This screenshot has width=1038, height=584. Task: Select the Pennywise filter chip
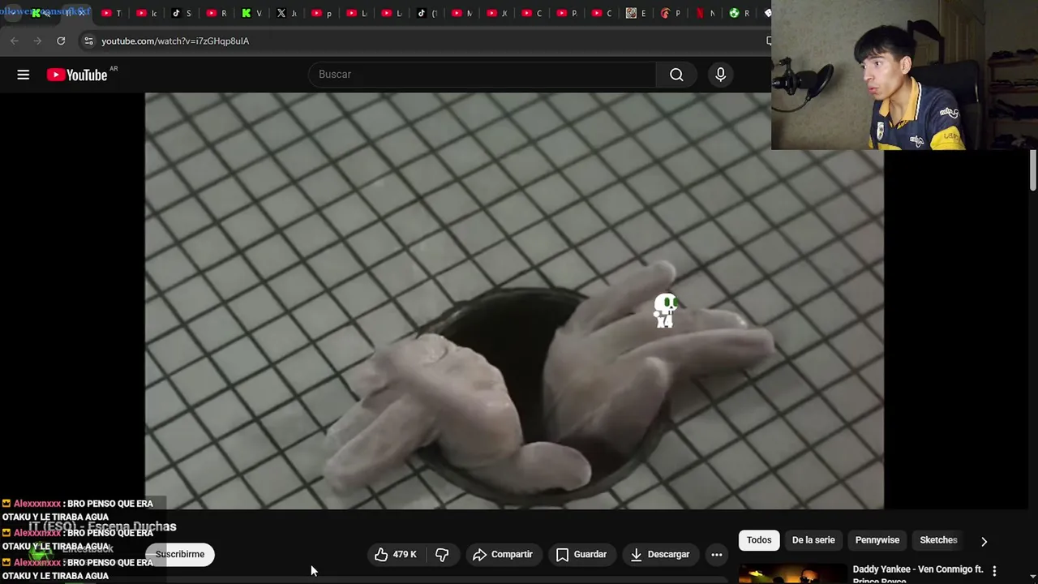point(877,540)
